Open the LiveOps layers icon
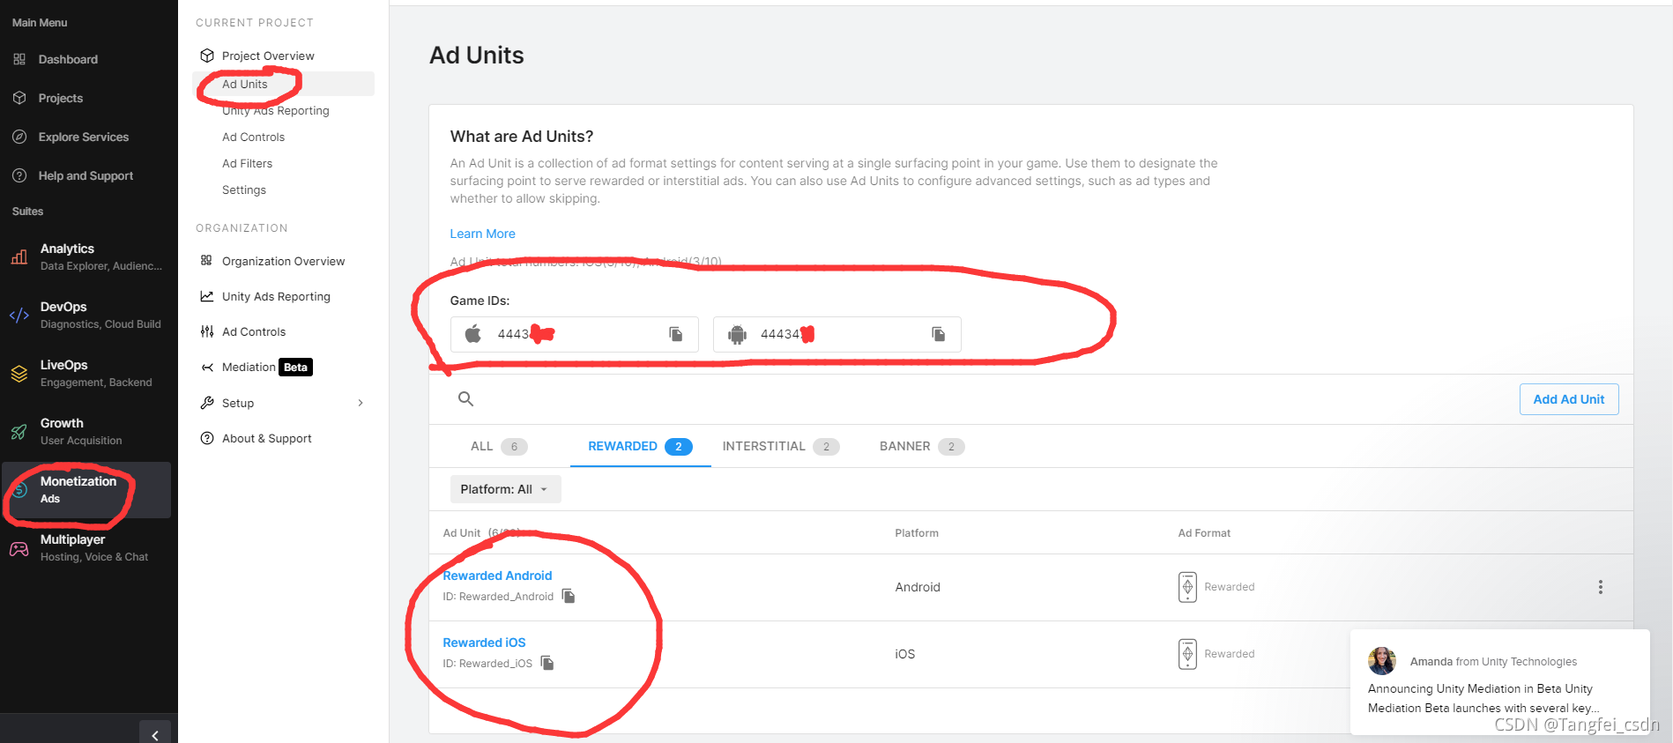1673x743 pixels. (x=19, y=373)
